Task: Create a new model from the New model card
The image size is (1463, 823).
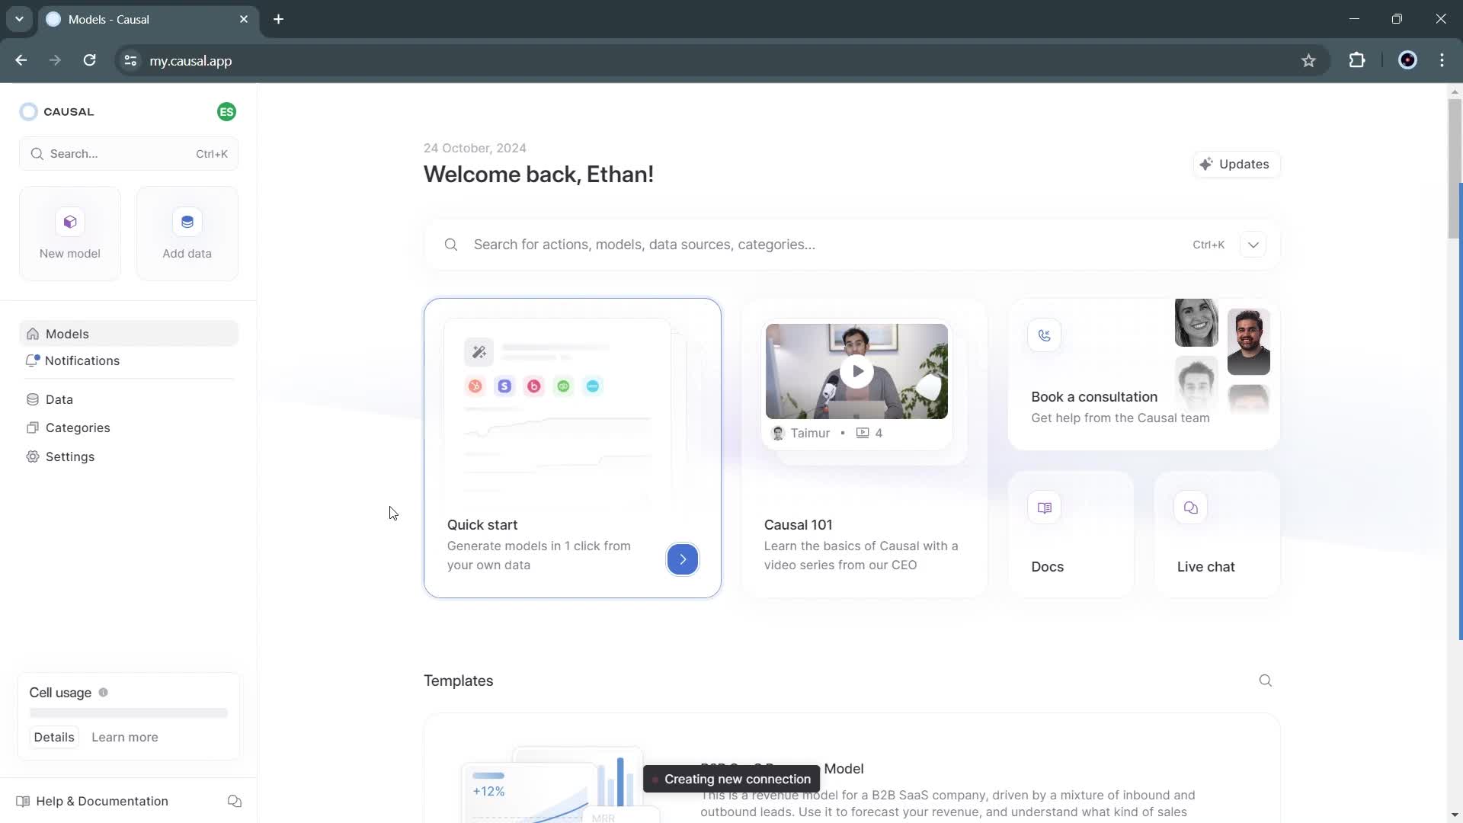Action: (x=69, y=232)
